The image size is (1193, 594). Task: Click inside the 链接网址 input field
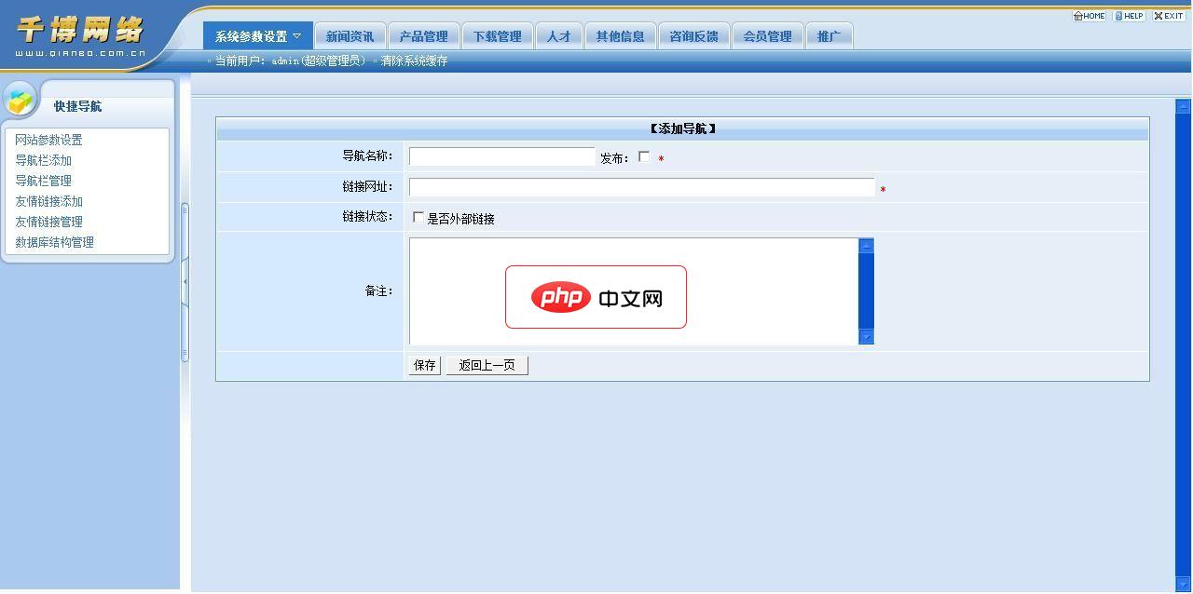coord(641,187)
